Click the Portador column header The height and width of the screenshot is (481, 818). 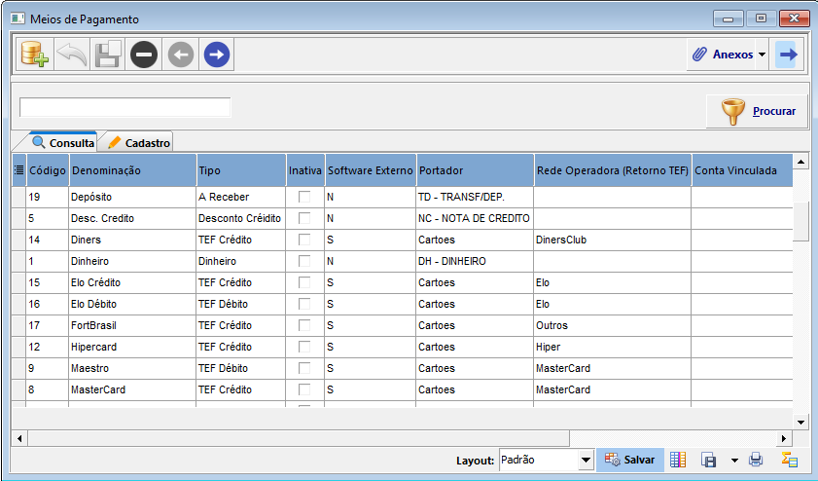[476, 170]
